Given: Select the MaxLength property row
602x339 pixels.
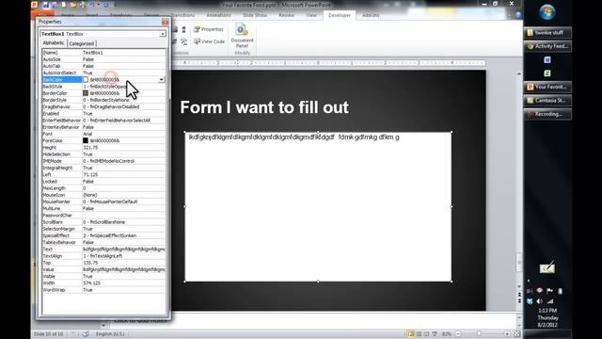Looking at the screenshot, I should pyautogui.click(x=103, y=188).
